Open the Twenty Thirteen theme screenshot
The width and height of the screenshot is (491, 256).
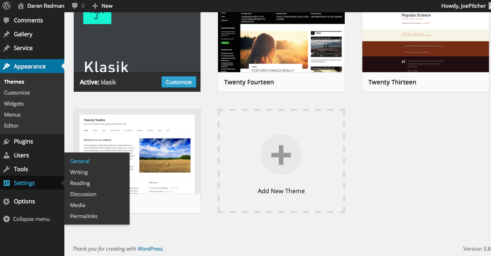425,42
